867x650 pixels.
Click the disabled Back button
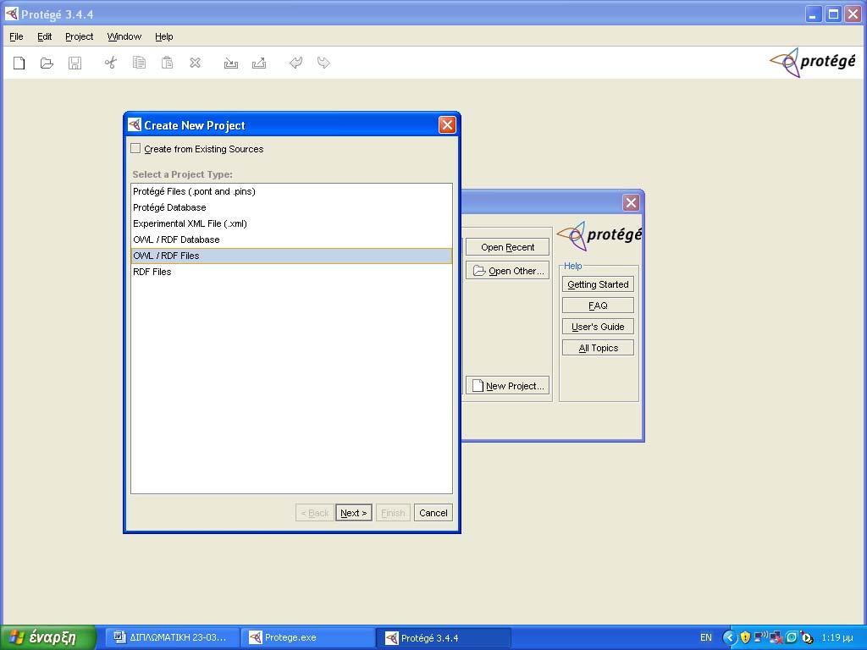click(315, 513)
